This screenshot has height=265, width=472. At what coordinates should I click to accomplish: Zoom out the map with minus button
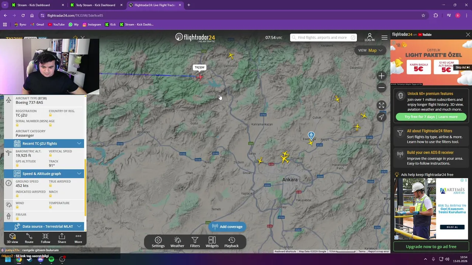[381, 88]
